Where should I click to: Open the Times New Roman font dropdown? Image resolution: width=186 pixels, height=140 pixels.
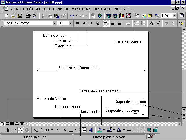pyautogui.click(x=54, y=23)
